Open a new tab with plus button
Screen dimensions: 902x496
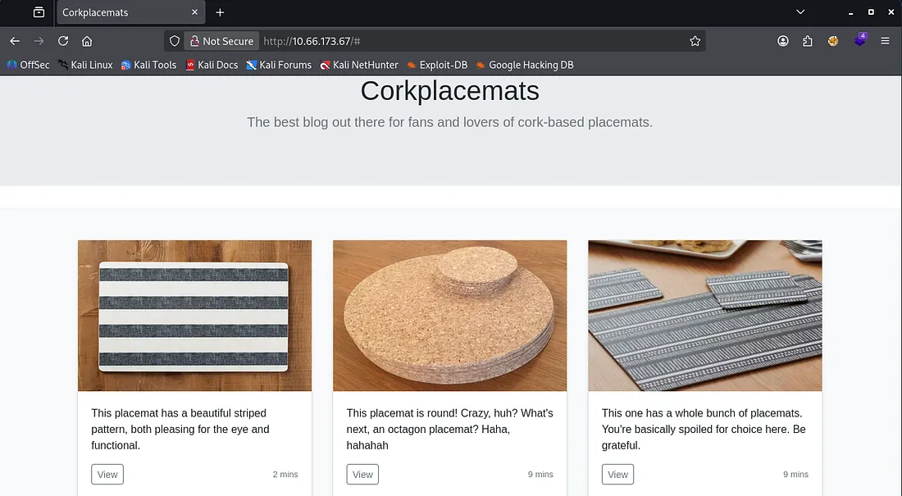220,12
